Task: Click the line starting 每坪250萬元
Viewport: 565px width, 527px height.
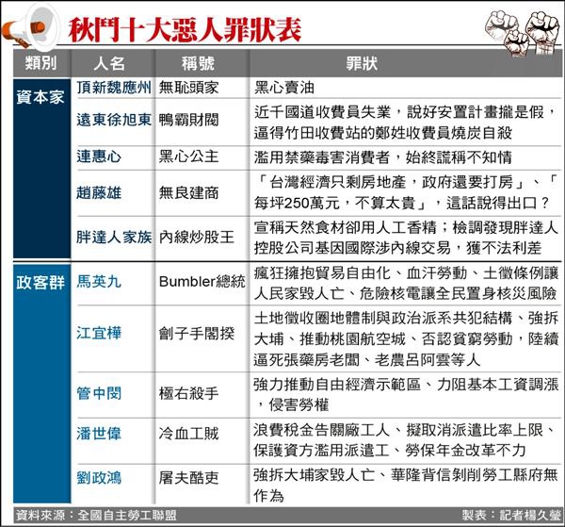Action: (401, 203)
